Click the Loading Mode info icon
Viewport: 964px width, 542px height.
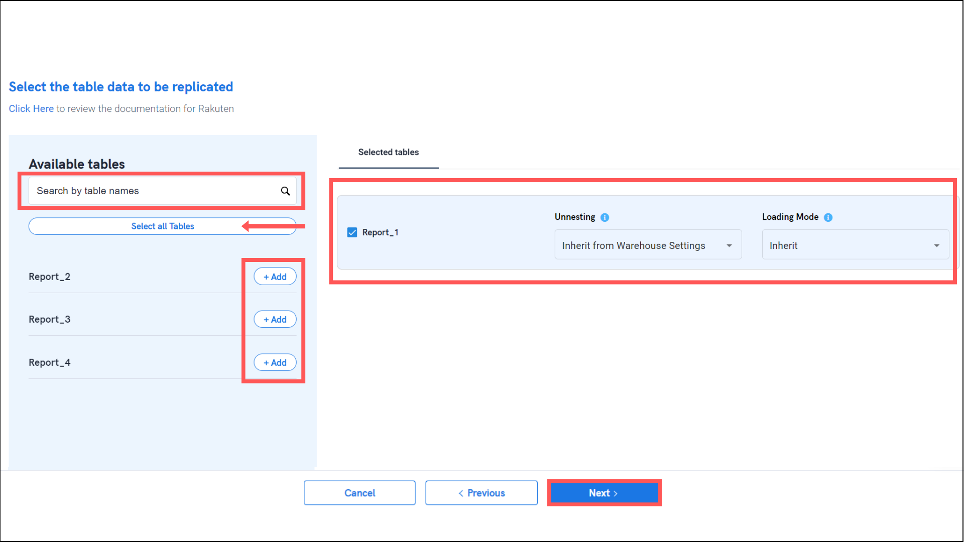click(828, 217)
